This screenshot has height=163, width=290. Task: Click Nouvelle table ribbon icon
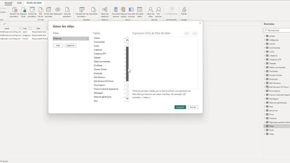[140, 12]
